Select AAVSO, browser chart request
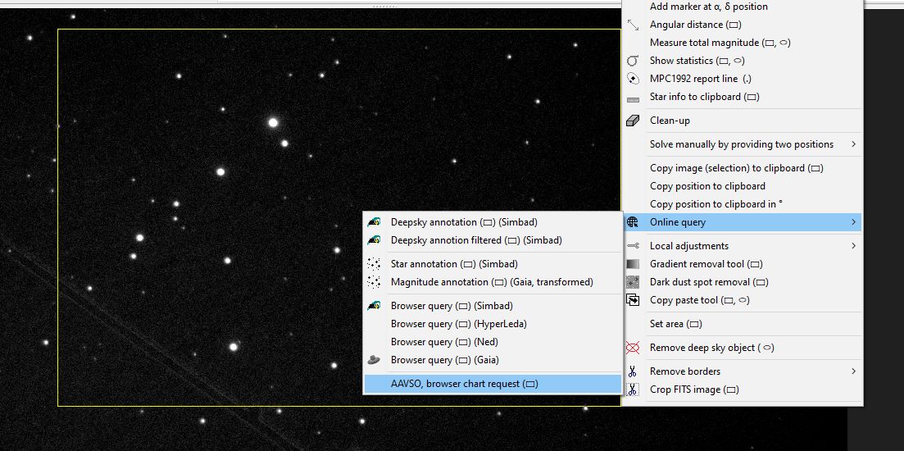Viewport: 904px width, 451px height. click(x=464, y=384)
